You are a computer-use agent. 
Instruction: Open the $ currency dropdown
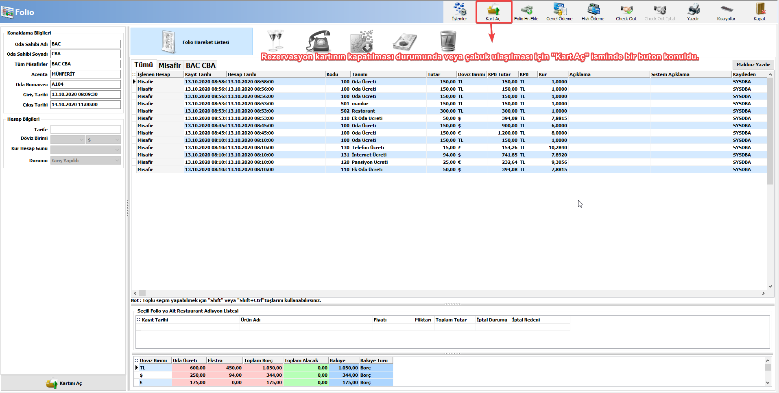[x=103, y=140]
